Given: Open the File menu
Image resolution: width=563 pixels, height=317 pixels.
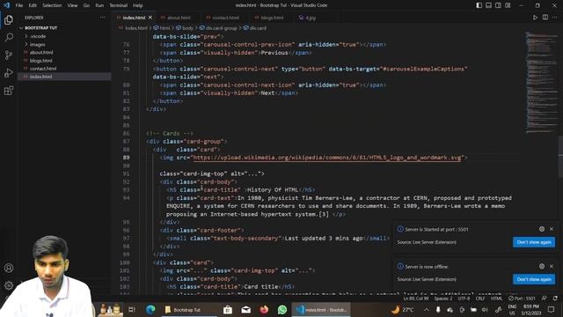Looking at the screenshot, I should click(19, 5).
